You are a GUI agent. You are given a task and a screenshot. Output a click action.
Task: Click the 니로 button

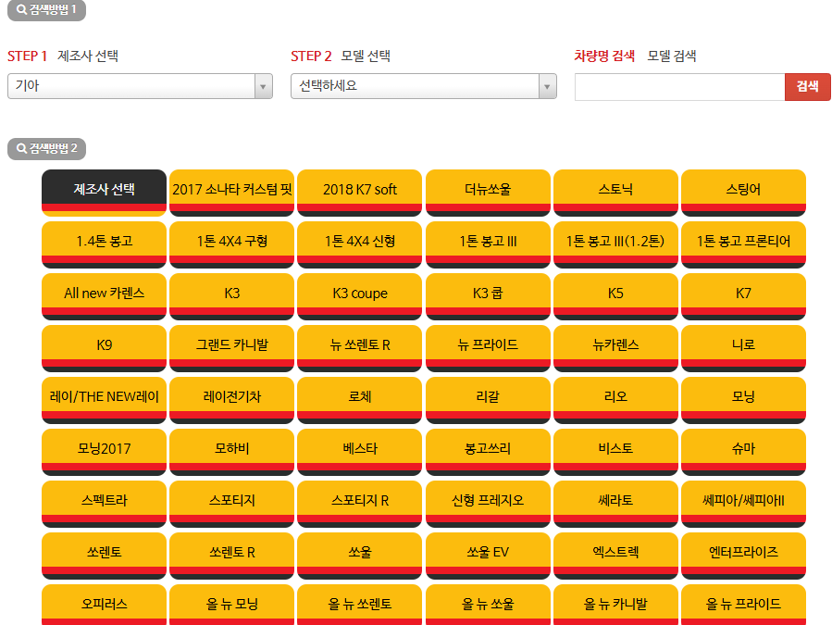[x=743, y=348]
